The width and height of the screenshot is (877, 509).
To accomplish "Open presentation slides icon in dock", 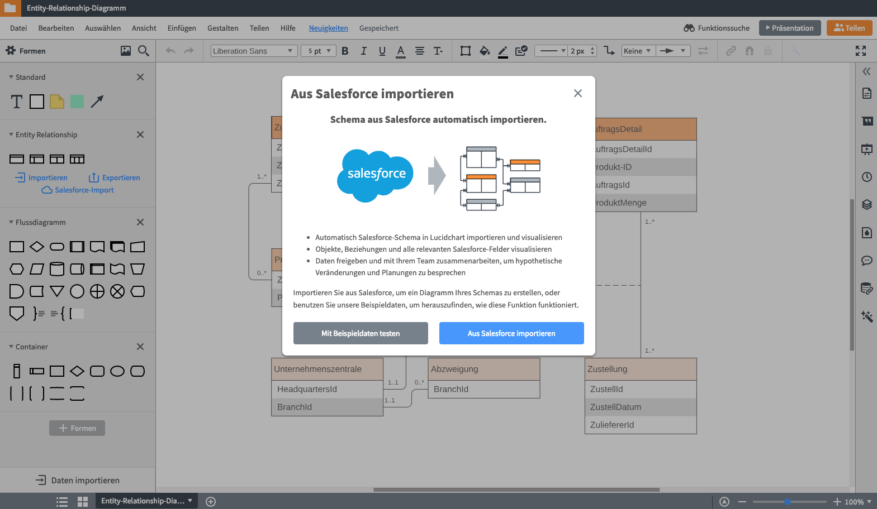I will [x=867, y=149].
